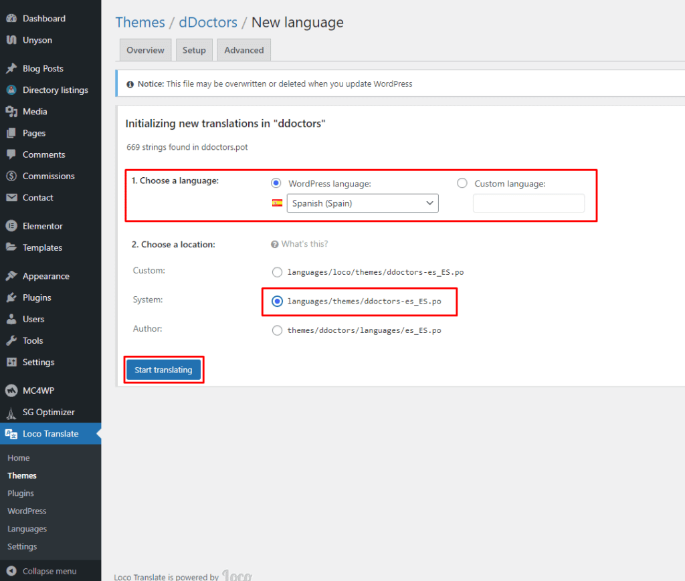Click the MC4WP icon in sidebar

tap(11, 390)
